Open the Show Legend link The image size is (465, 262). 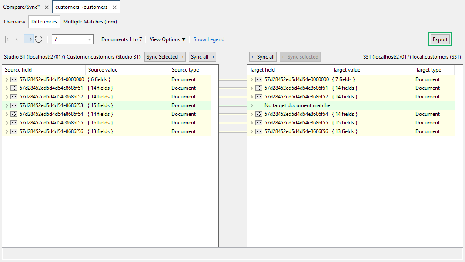[x=209, y=39]
